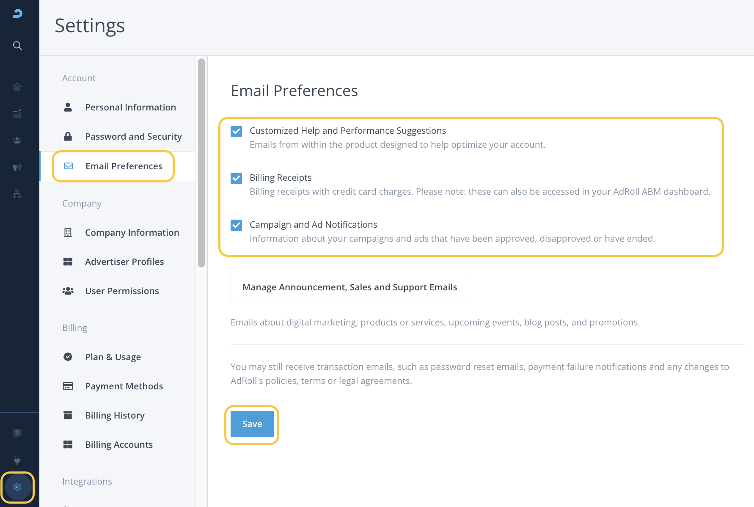Open the sitemap hierarchy icon in sidebar
The width and height of the screenshot is (754, 507).
coord(17,194)
